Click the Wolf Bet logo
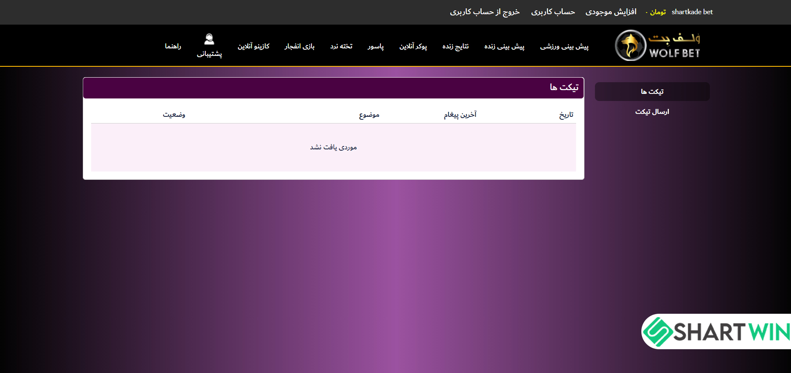Viewport: 791px width, 373px height. 658,45
